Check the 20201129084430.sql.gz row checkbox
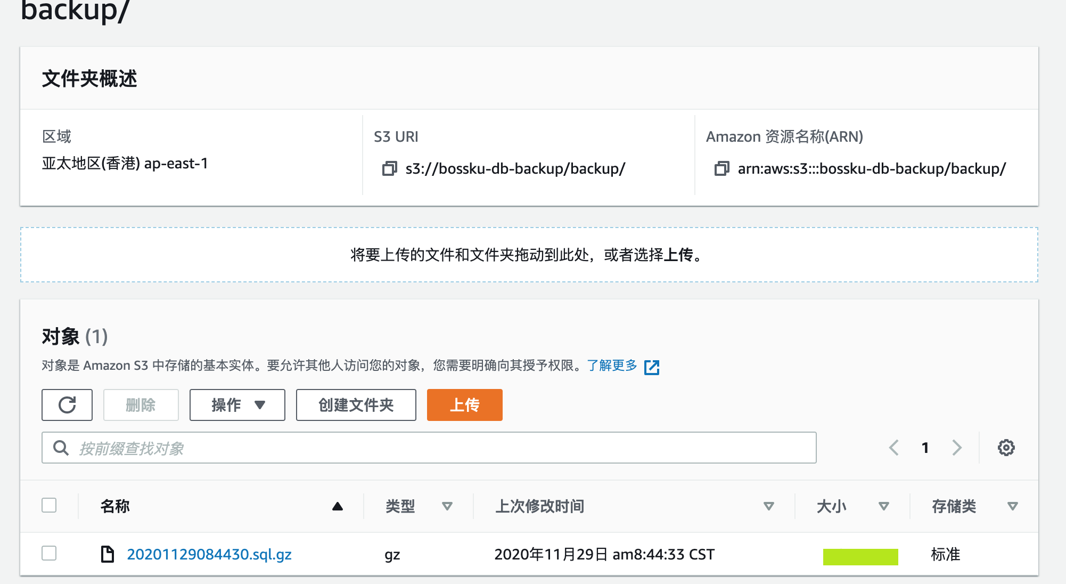Viewport: 1066px width, 584px height. coord(49,553)
